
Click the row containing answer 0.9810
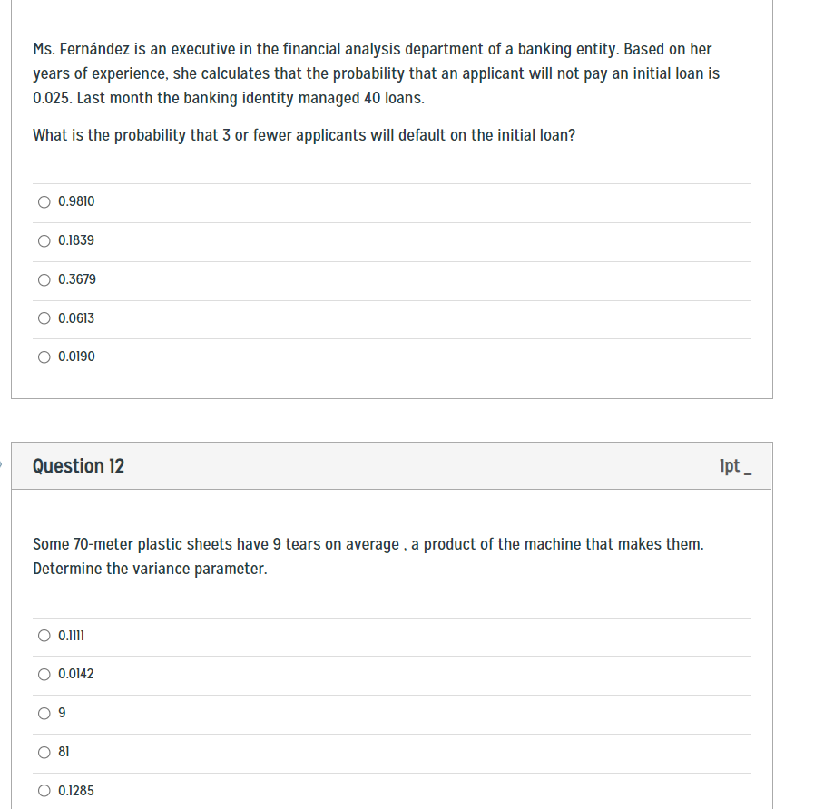coord(390,201)
